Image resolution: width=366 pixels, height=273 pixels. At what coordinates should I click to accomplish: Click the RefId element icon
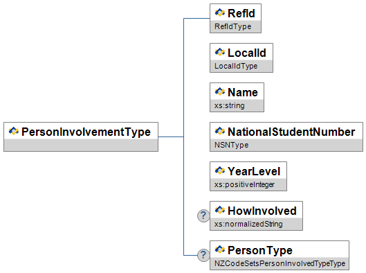[219, 12]
